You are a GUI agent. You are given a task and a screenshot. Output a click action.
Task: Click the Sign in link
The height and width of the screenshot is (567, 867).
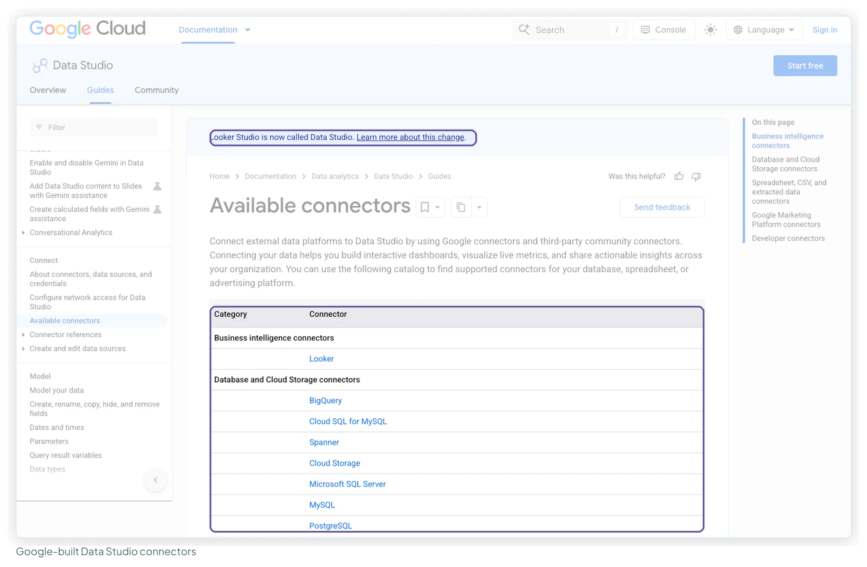point(824,30)
